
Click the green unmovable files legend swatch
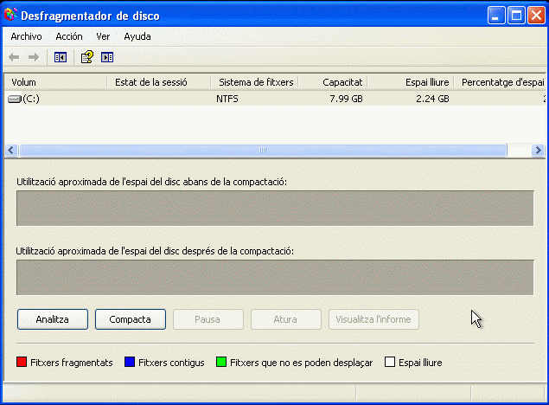221,363
